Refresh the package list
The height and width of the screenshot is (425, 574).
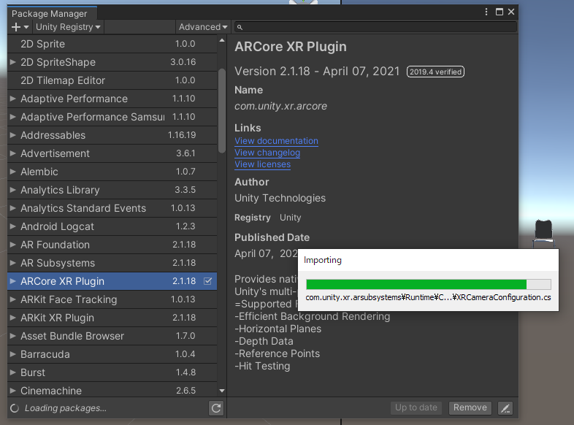click(216, 407)
